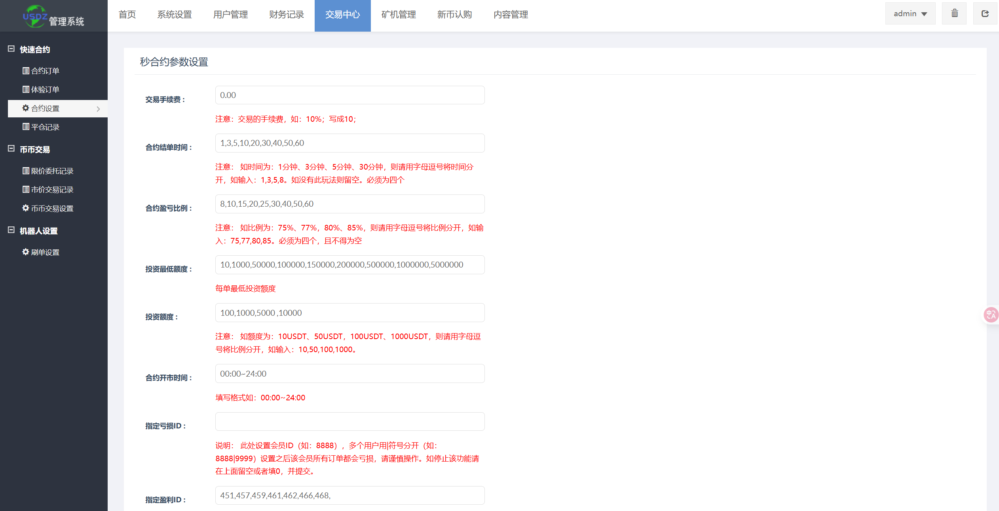Screen dimensions: 999x511
Task: Collapse the 快速合约 sidebar group
Action: (11, 49)
